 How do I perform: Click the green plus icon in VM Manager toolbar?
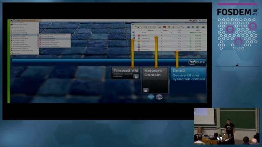136,27
